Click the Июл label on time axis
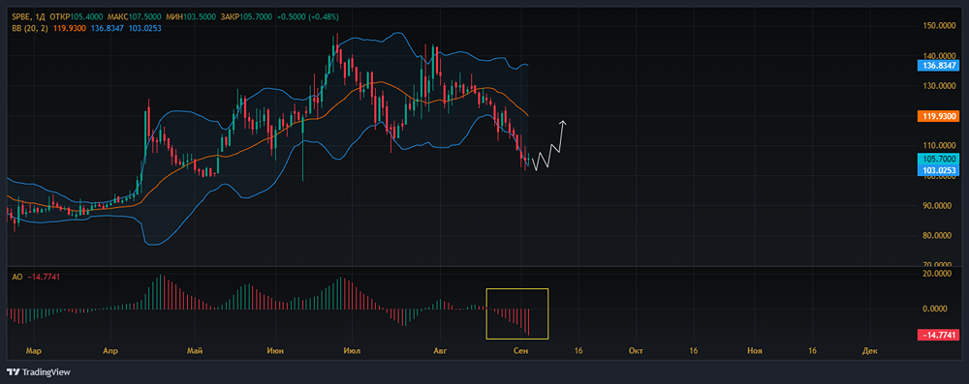969x384 pixels. click(x=352, y=351)
